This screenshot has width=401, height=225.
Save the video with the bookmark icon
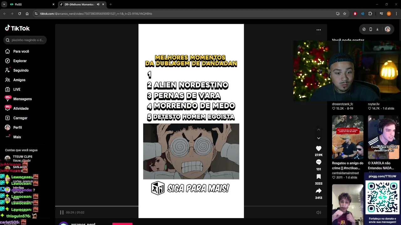coord(319,177)
